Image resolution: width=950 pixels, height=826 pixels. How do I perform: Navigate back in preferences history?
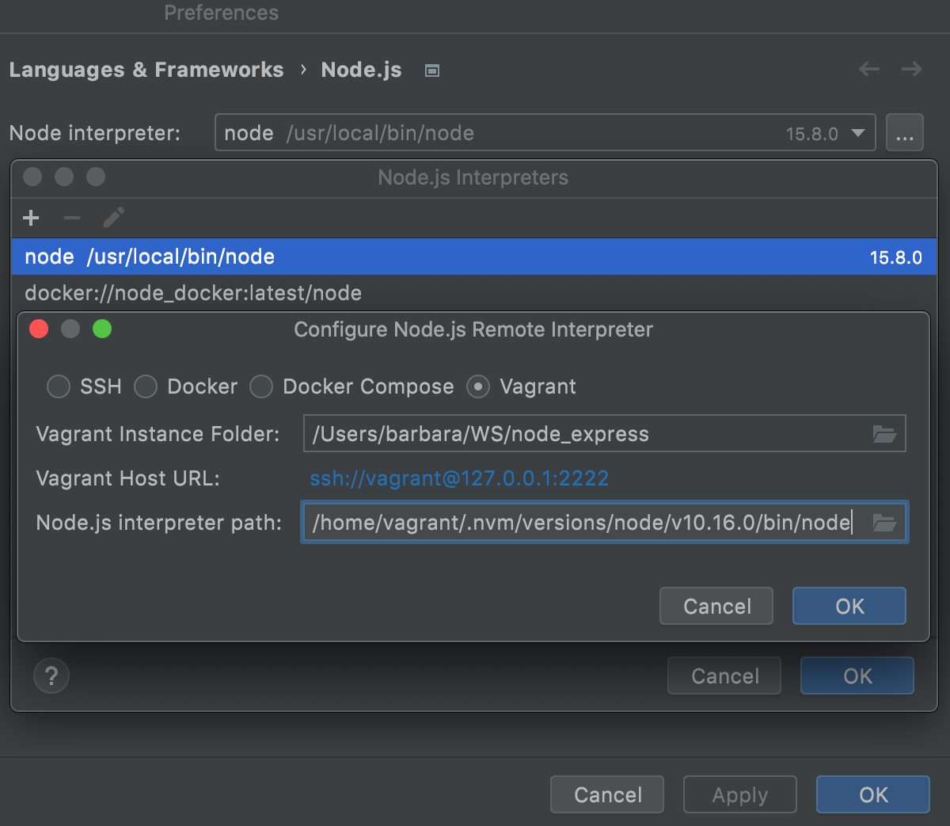click(x=868, y=70)
